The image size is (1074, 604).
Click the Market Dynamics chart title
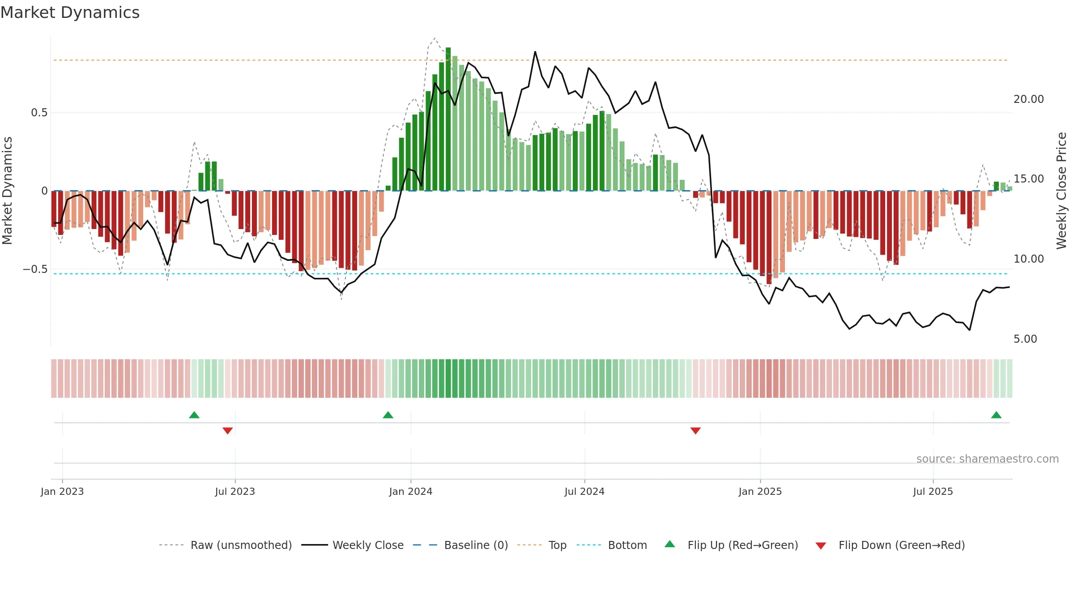click(70, 13)
